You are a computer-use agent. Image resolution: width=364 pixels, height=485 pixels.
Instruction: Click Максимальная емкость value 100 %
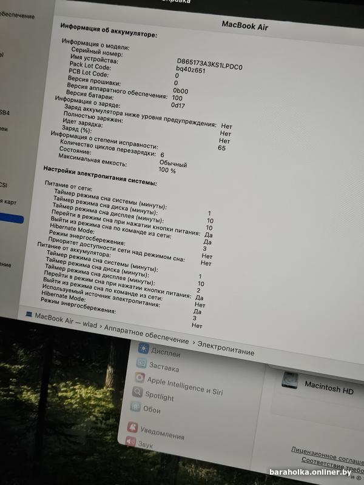(167, 170)
